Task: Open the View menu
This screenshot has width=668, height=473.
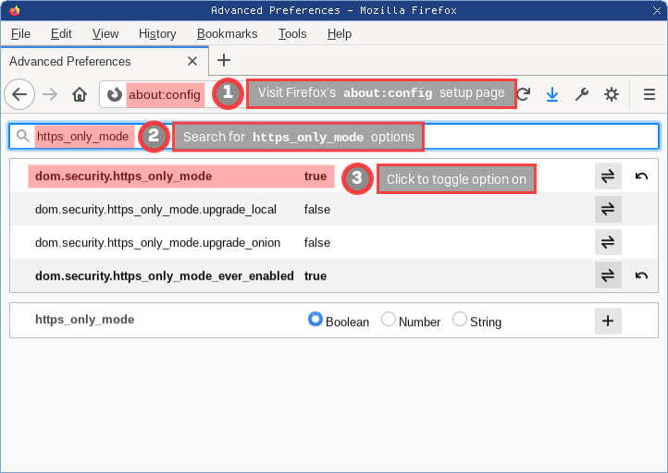Action: tap(105, 33)
